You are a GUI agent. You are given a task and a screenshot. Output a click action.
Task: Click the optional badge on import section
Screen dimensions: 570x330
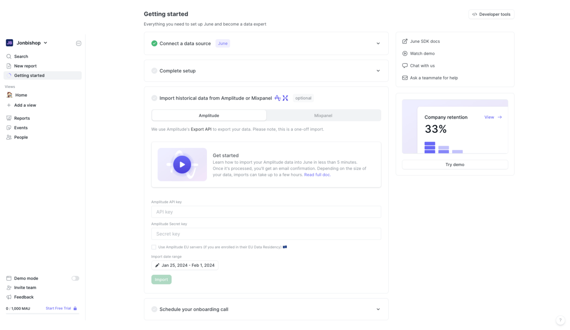tap(304, 98)
